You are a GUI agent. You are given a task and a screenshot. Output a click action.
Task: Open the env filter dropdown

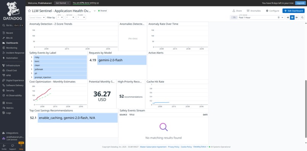click(60, 18)
